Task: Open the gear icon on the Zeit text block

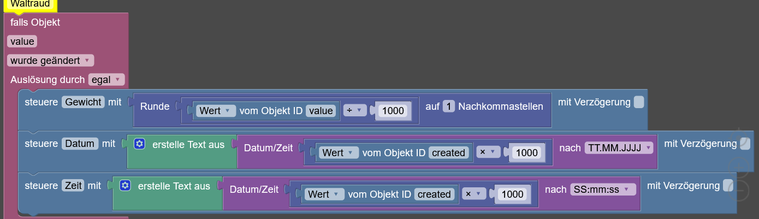Action: pos(125,186)
